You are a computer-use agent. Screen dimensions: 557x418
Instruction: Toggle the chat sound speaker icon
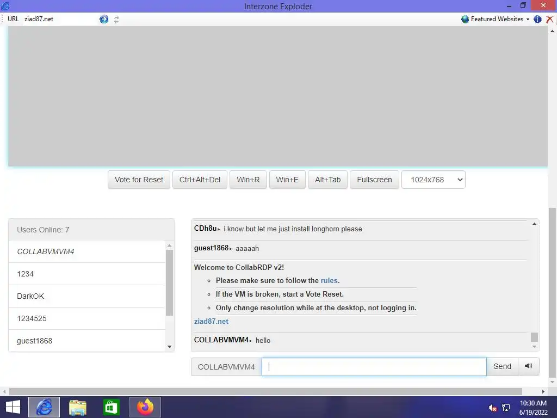pyautogui.click(x=528, y=366)
